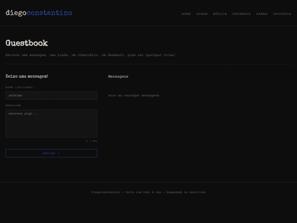
Task: Visit the GAMES section
Action: pyautogui.click(x=262, y=14)
